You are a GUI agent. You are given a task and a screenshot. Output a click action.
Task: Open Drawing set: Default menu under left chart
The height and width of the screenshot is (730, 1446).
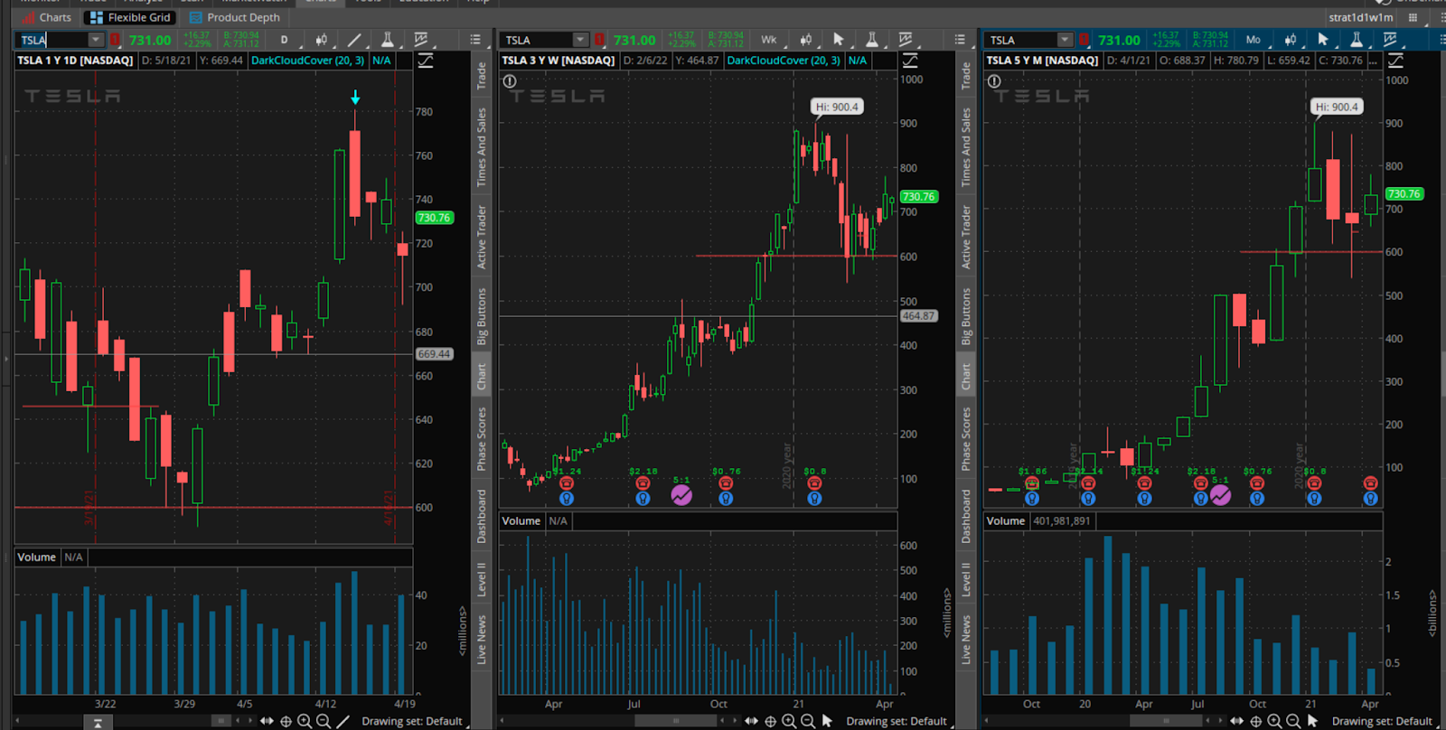tap(412, 721)
